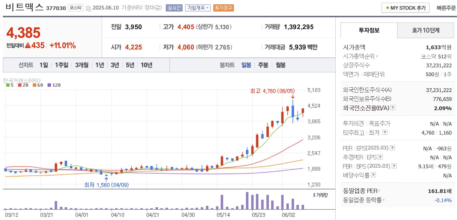Click the 시가 value 4,225

pyautogui.click(x=133, y=47)
